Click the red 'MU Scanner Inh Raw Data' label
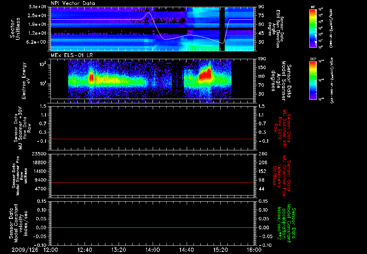Image resolution: width=367 pixels, height=254 pixels. pyautogui.click(x=282, y=128)
